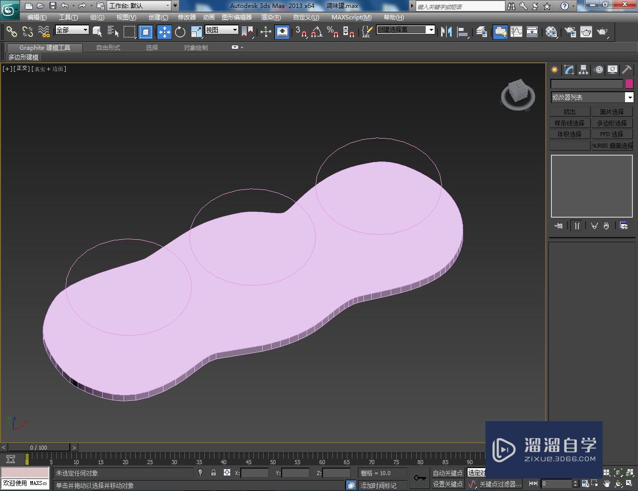The image size is (638, 491).
Task: Activate the Select Object tool
Action: point(98,32)
